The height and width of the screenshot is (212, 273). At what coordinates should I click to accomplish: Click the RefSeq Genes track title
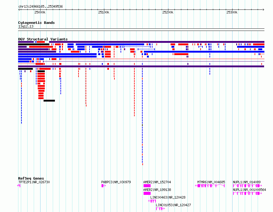pyautogui.click(x=31, y=178)
